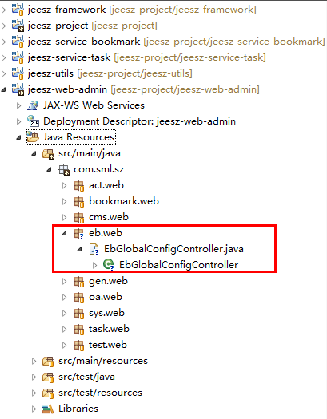327x419 pixels.
Task: Expand the Deployment Descriptor node
Action: pyautogui.click(x=18, y=121)
